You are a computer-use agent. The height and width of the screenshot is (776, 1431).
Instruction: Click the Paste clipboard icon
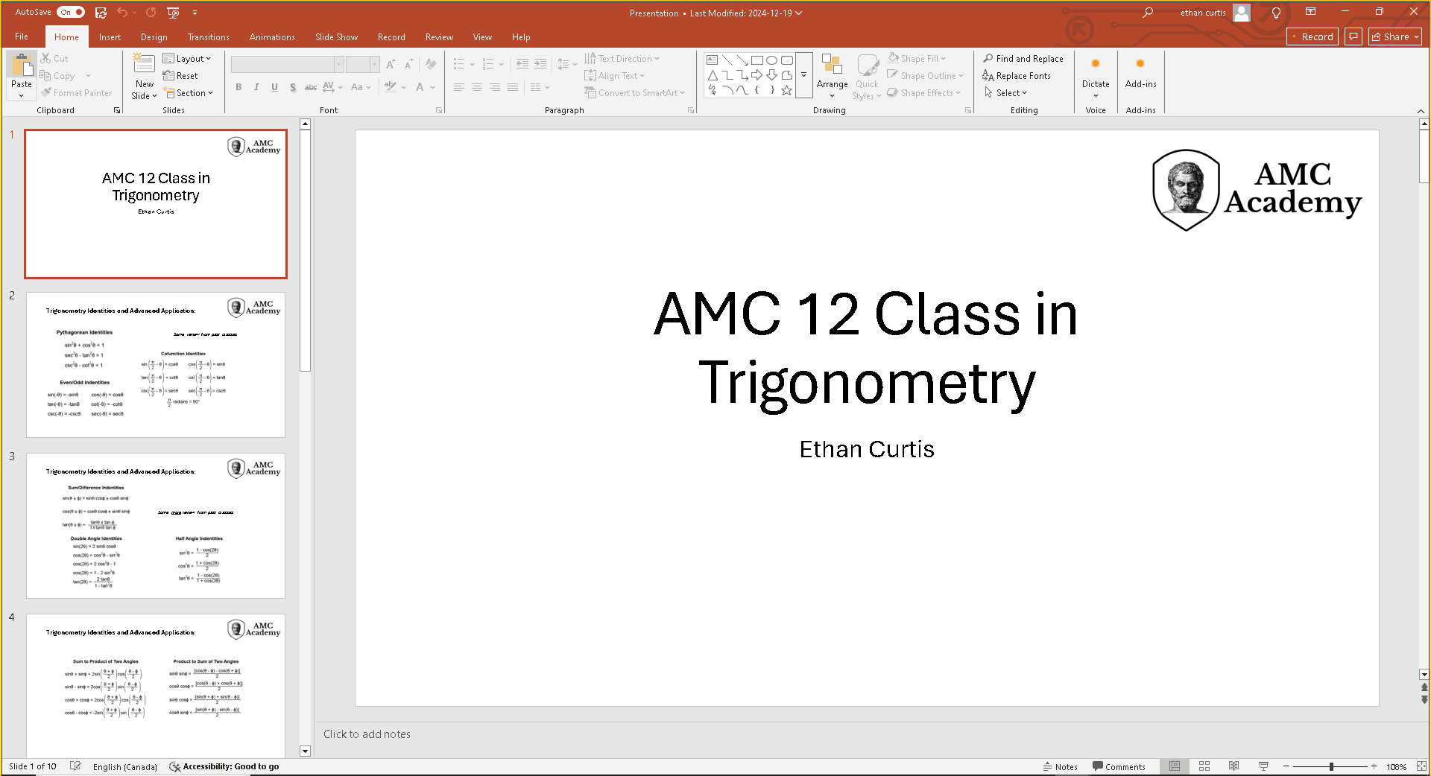[x=22, y=66]
